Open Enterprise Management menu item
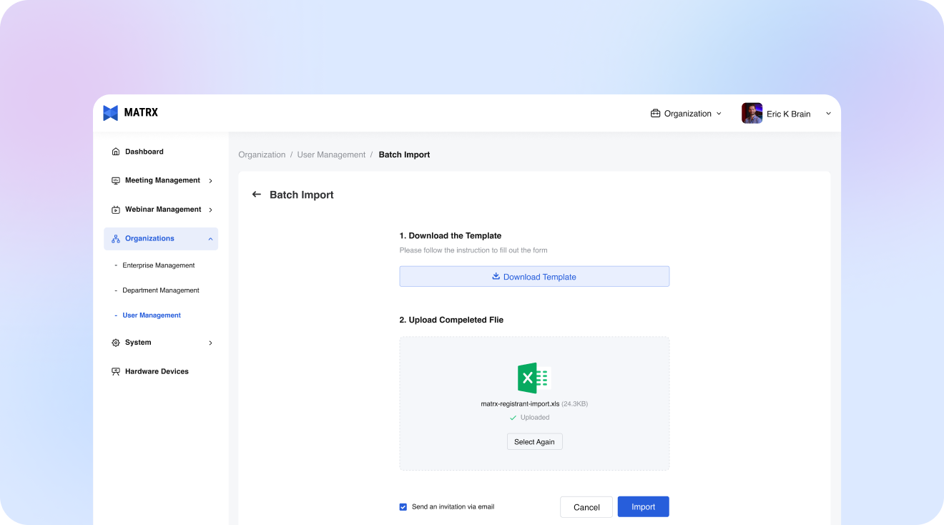Screen dimensions: 944x525 tap(158, 265)
